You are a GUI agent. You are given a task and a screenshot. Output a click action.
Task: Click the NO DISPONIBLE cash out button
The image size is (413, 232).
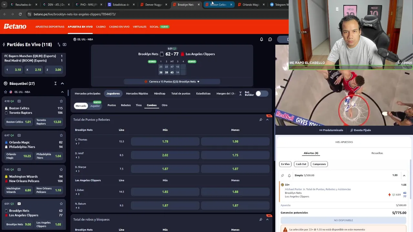coord(343,220)
